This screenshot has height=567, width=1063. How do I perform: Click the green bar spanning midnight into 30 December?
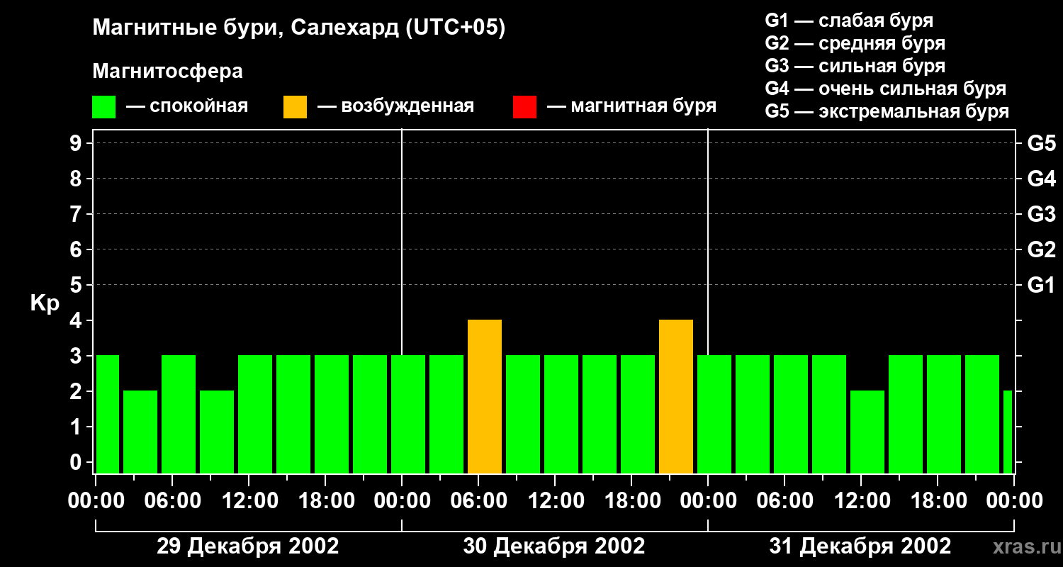click(408, 415)
